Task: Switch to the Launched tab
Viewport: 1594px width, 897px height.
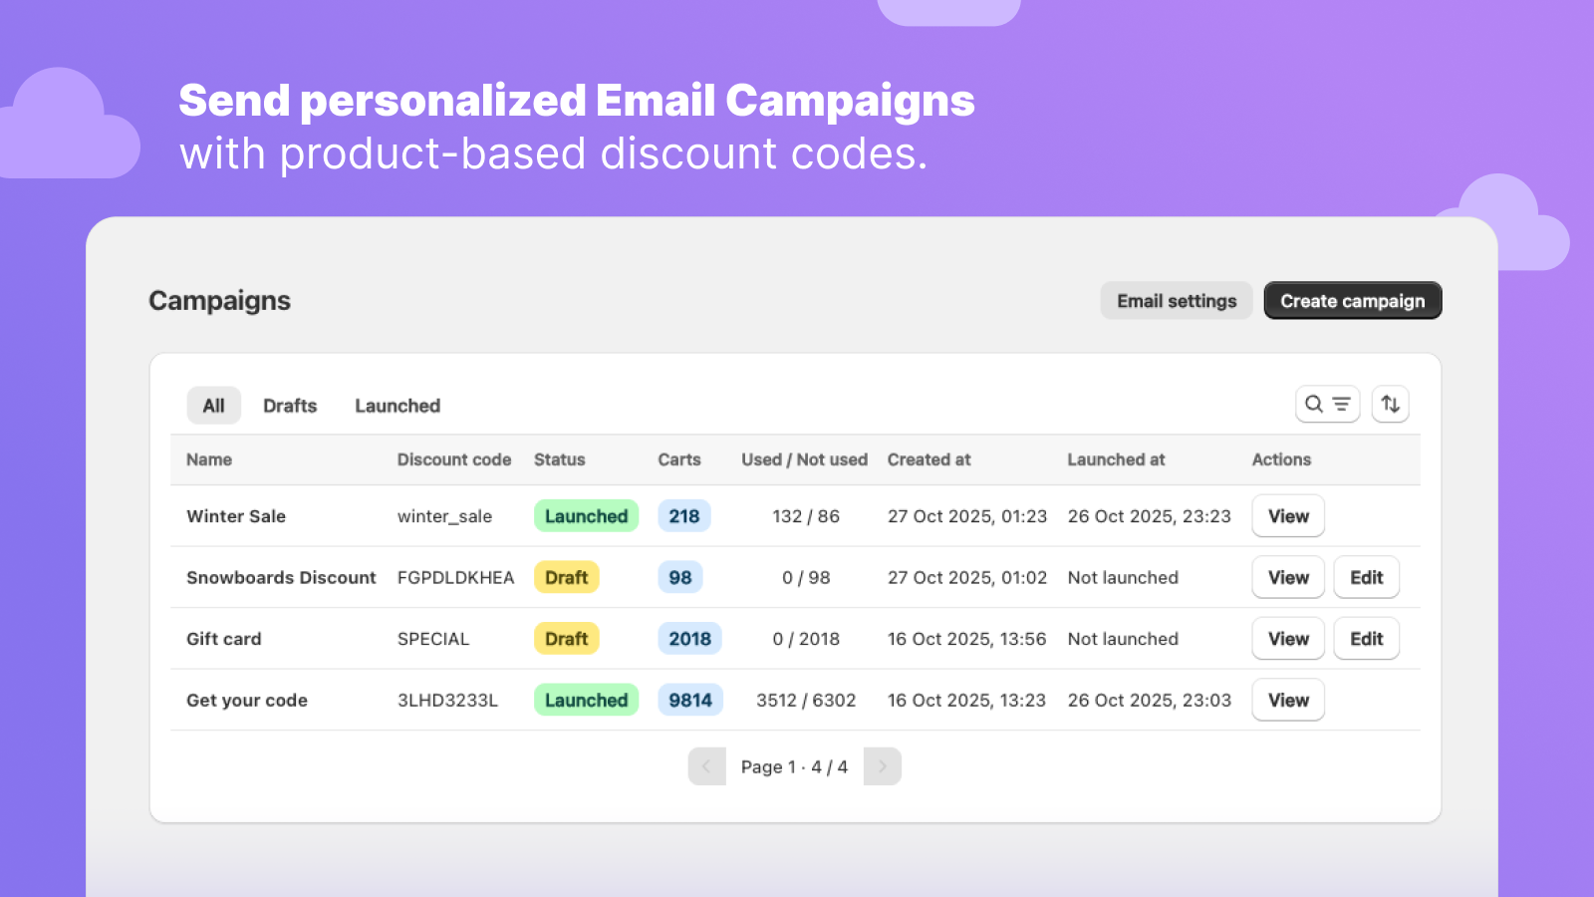Action: pyautogui.click(x=397, y=405)
